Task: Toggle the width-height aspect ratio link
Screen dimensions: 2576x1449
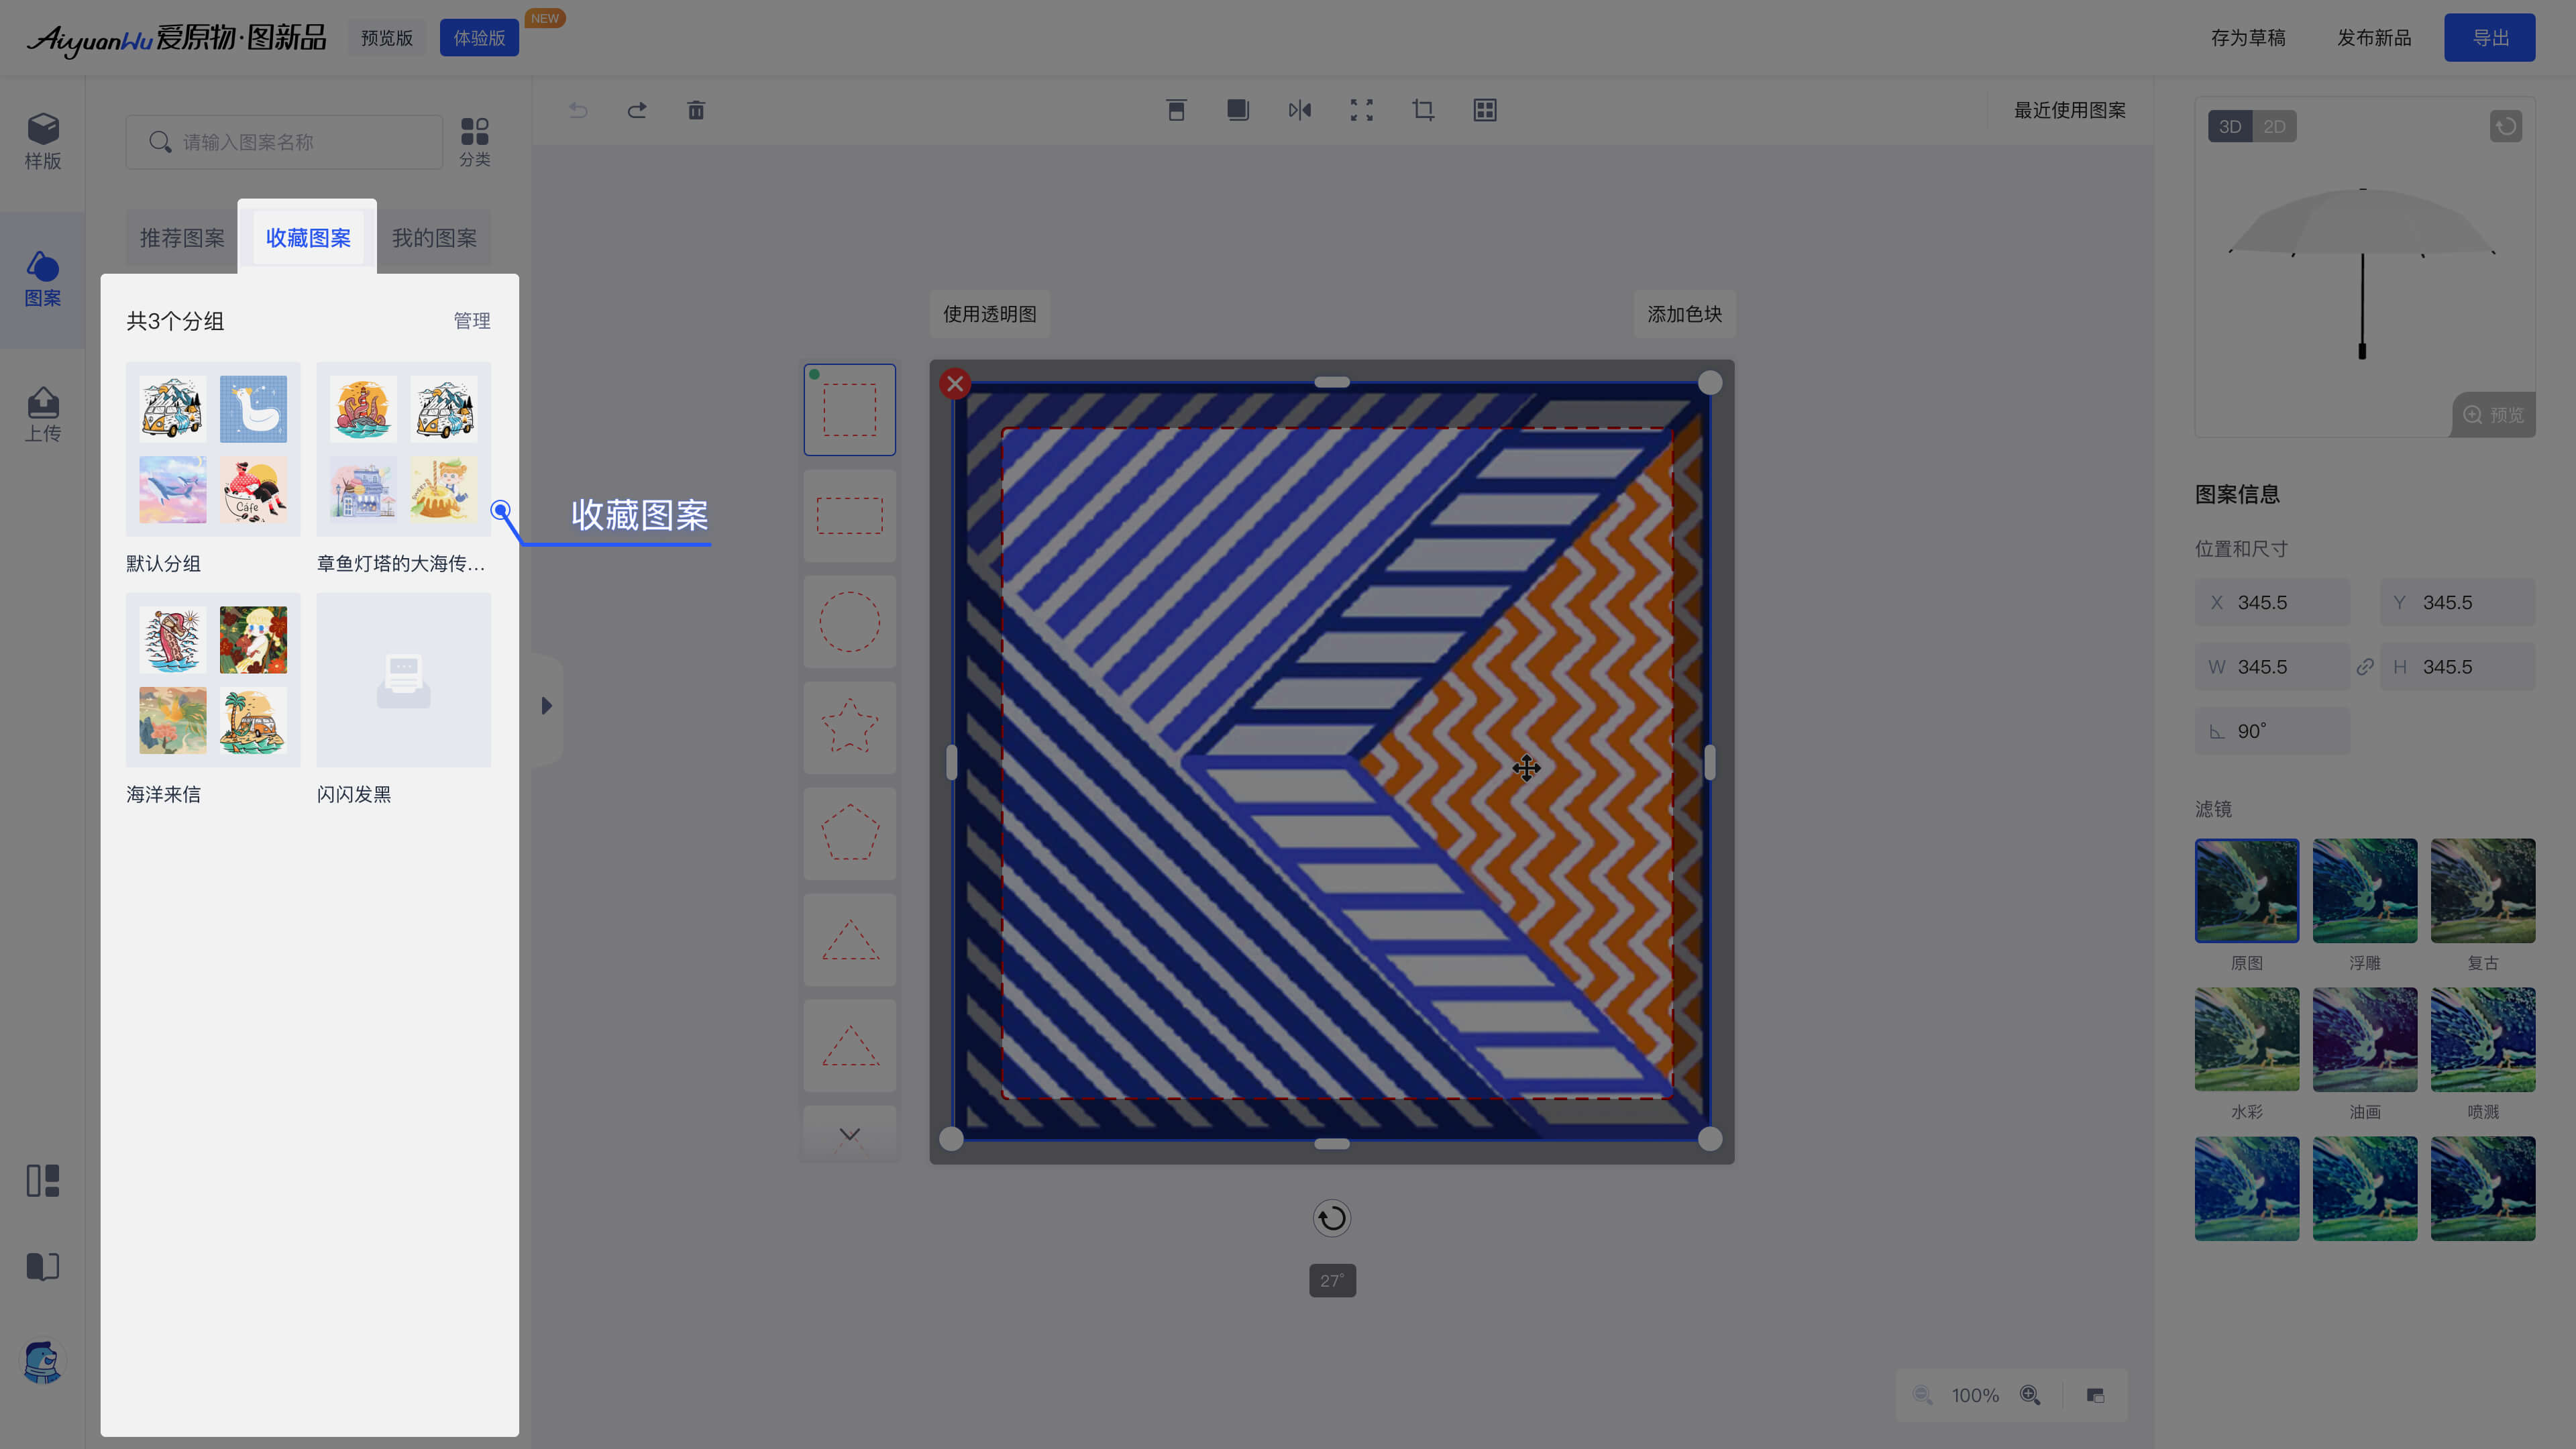Action: coord(2365,667)
